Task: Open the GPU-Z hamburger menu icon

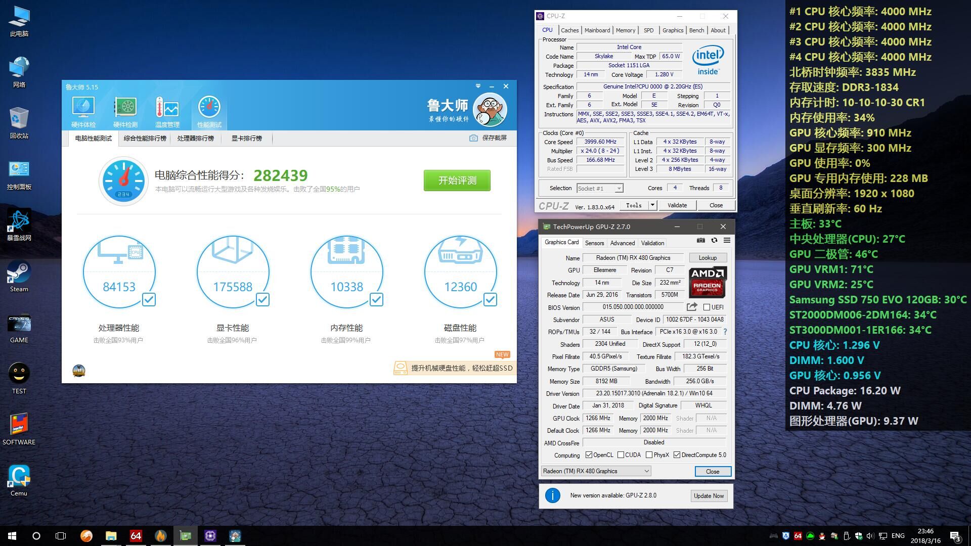Action: [x=727, y=241]
